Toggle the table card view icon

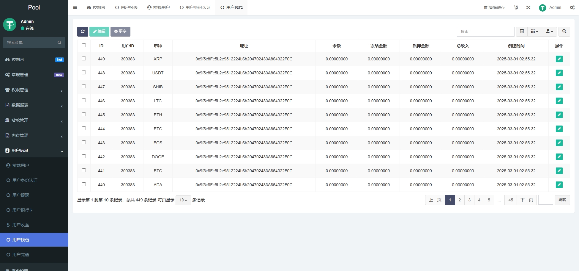point(522,32)
